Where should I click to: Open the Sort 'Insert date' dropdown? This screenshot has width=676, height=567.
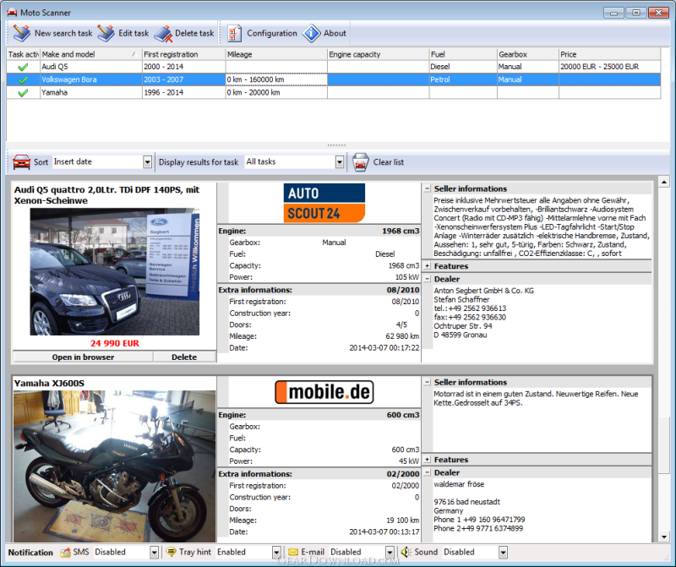point(147,162)
